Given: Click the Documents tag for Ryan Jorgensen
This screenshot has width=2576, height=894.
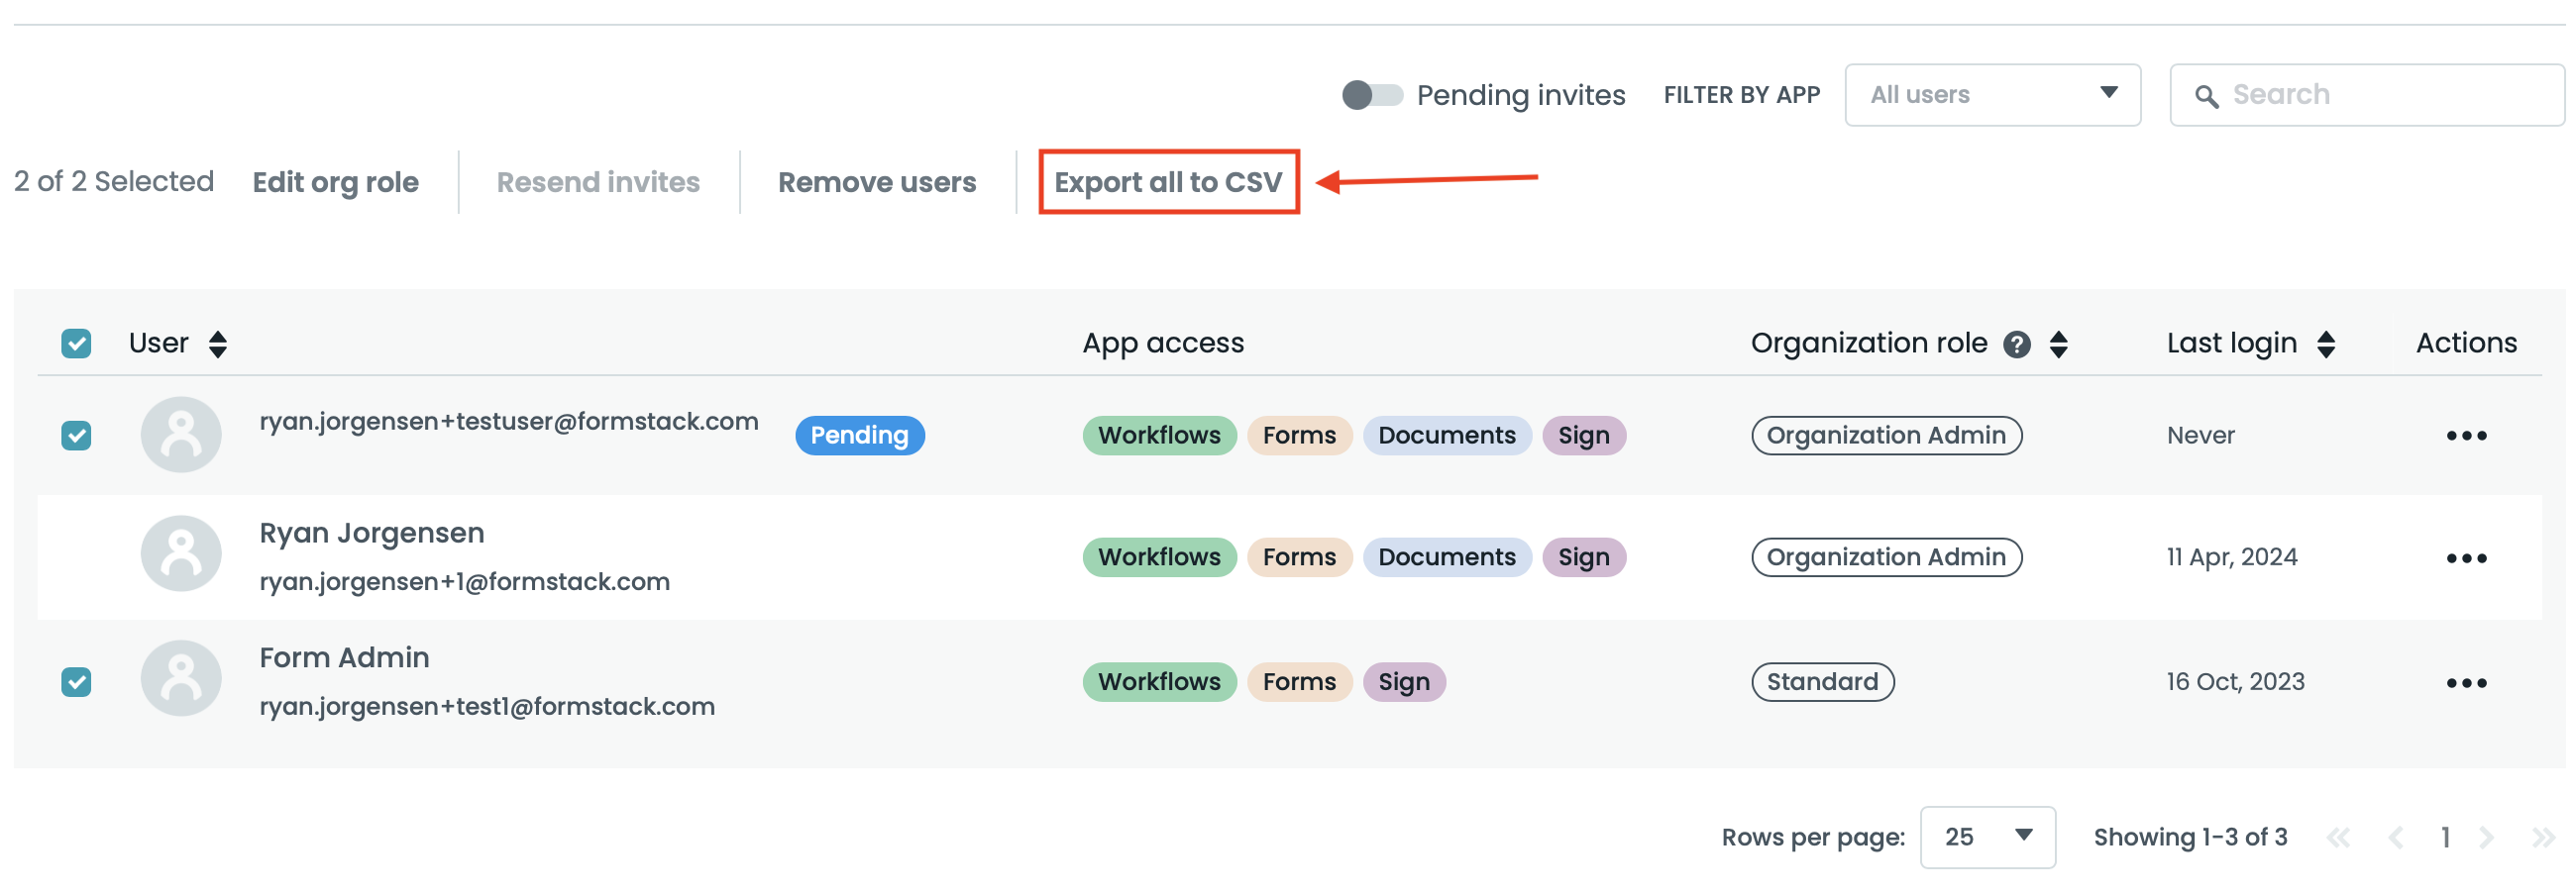Looking at the screenshot, I should (x=1446, y=557).
